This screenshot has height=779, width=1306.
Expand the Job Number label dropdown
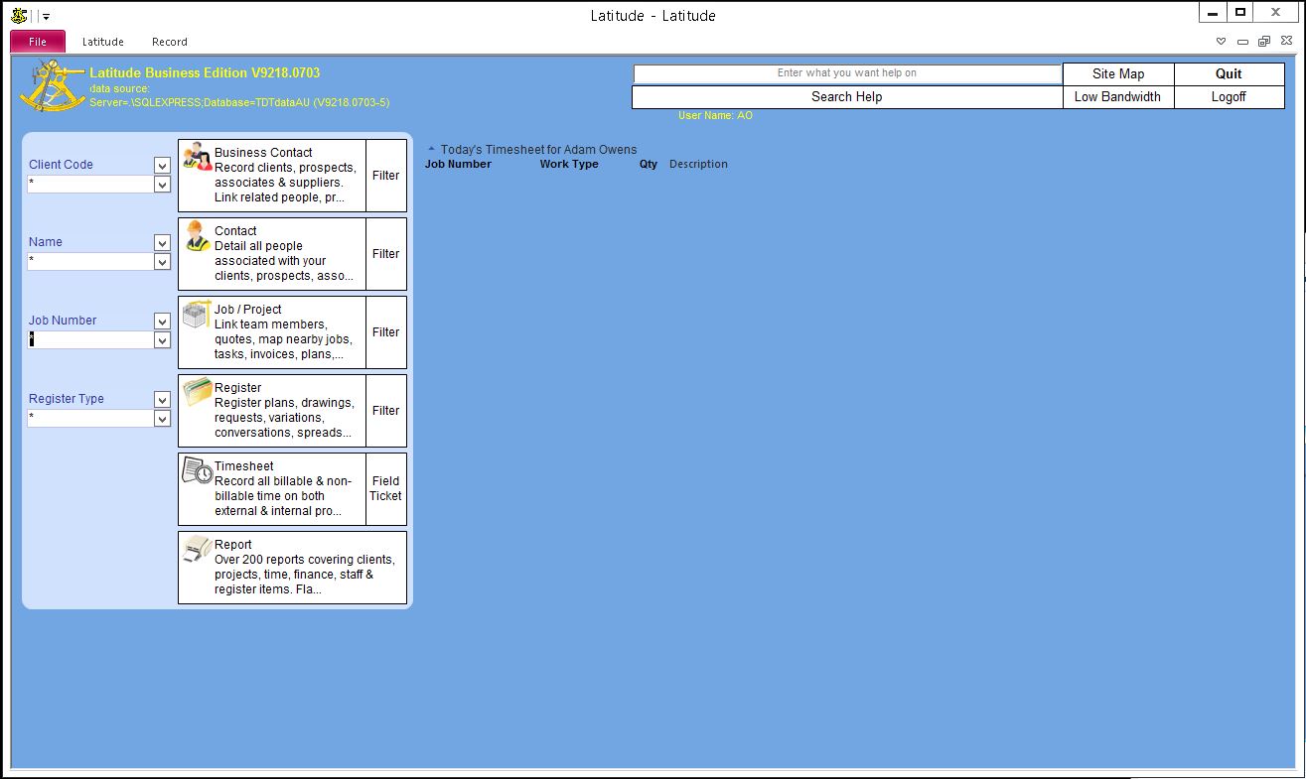pos(162,321)
